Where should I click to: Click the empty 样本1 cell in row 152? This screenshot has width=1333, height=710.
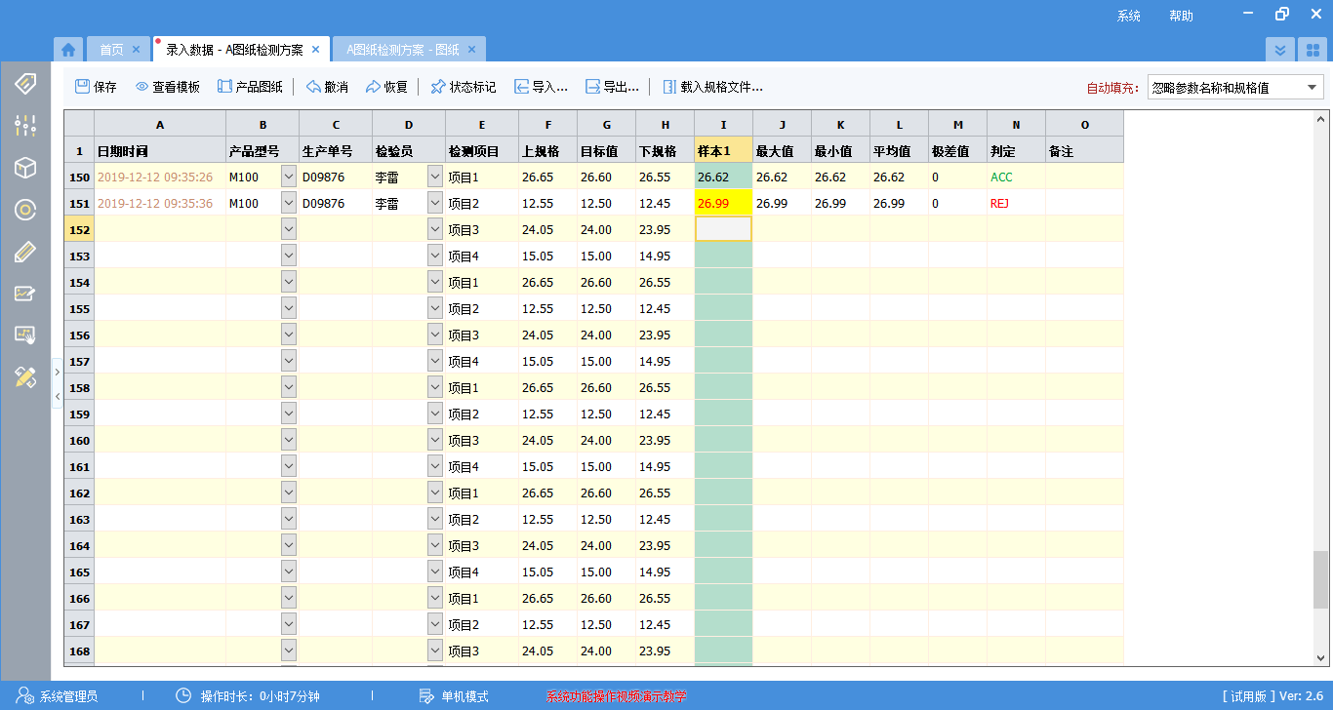[723, 229]
